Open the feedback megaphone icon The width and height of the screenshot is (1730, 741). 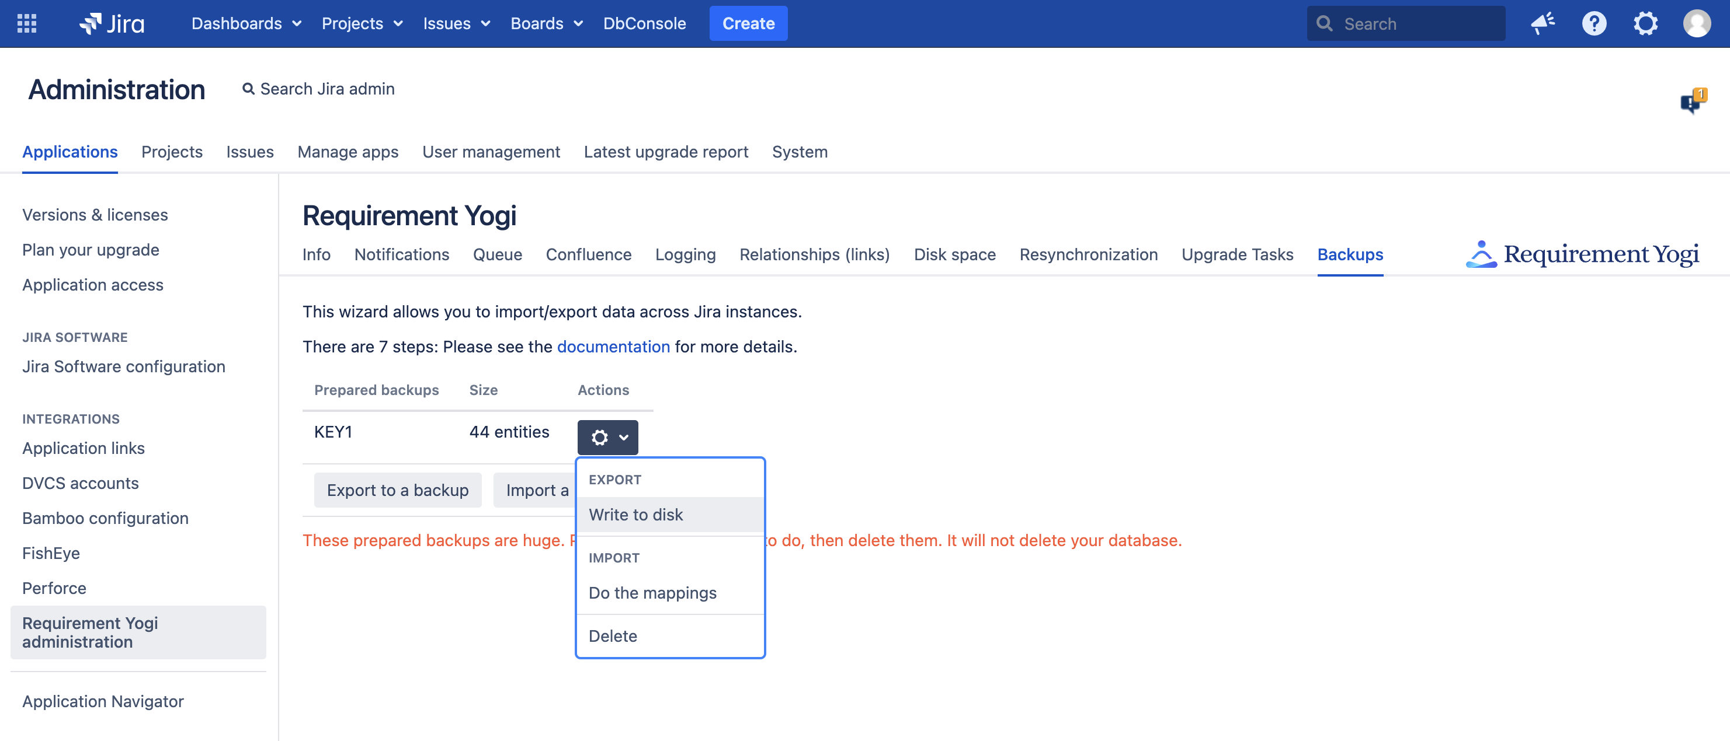click(x=1542, y=23)
